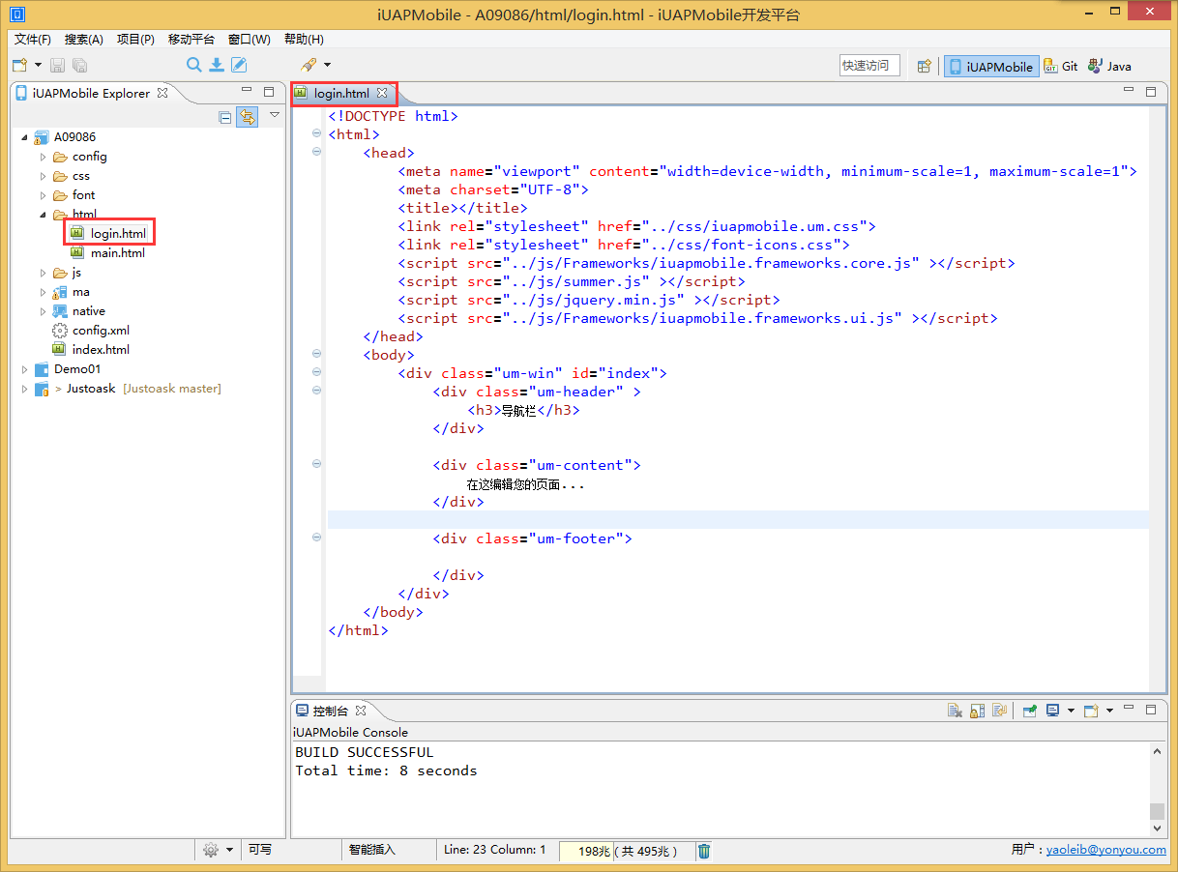This screenshot has height=872, width=1178.
Task: Expand the js folder
Action: tap(43, 273)
